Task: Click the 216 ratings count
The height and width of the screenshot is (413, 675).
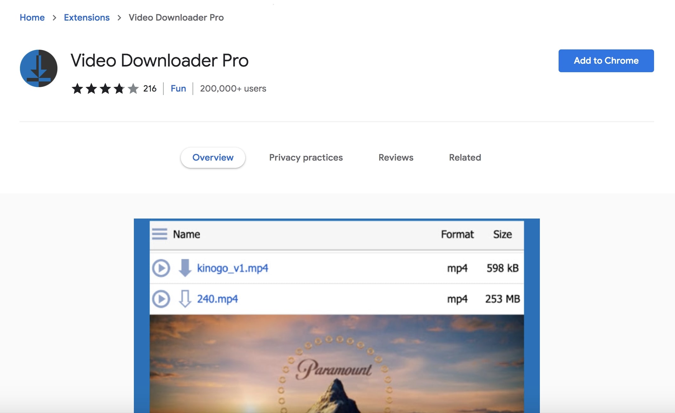Action: click(149, 89)
